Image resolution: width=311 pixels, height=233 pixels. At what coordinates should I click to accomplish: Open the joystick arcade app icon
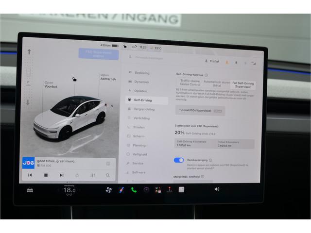pyautogui.click(x=170, y=190)
